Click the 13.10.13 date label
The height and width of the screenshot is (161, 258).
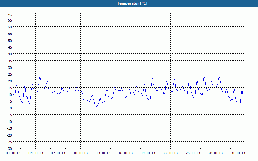[x=103, y=153]
